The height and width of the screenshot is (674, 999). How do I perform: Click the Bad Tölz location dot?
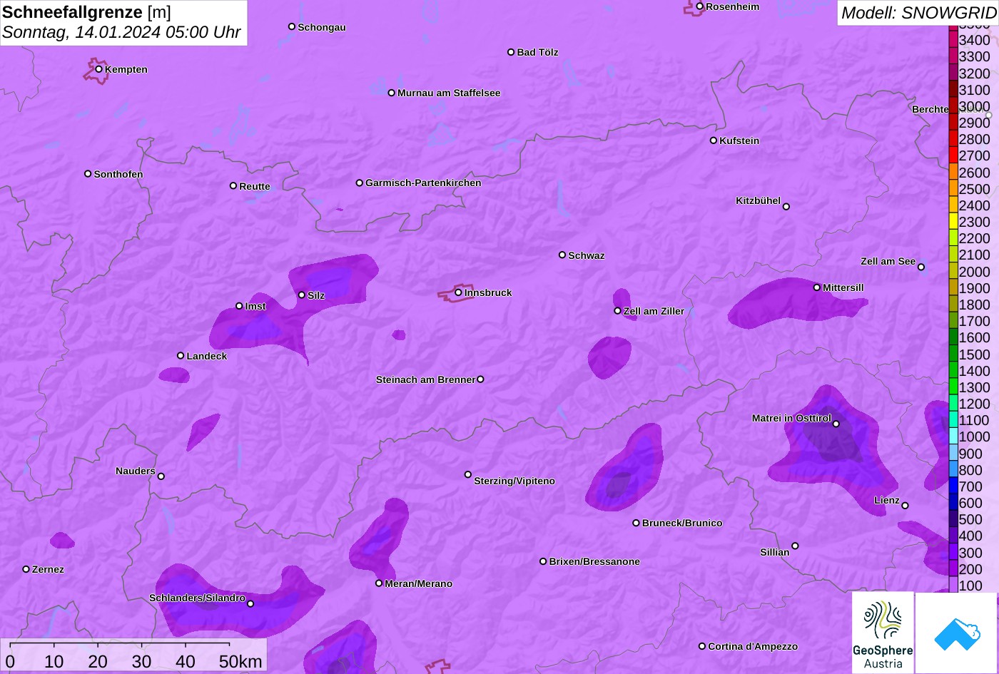pos(511,52)
